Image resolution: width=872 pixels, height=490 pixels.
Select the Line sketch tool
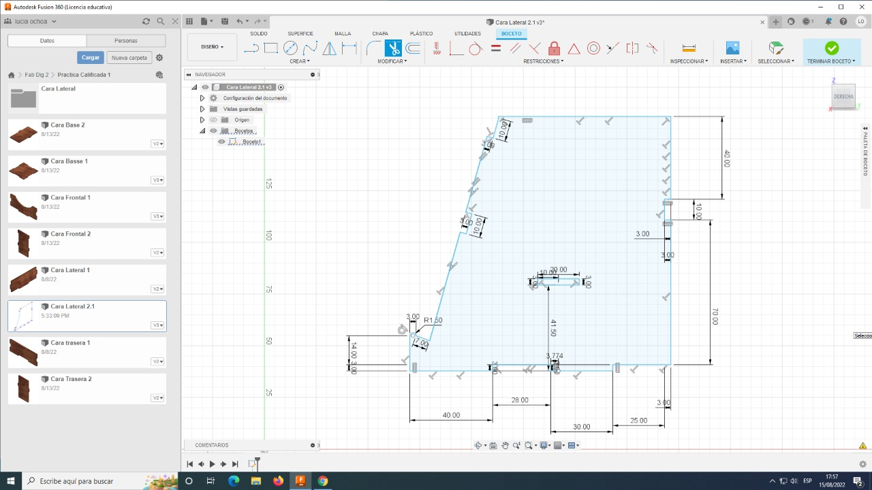click(251, 48)
